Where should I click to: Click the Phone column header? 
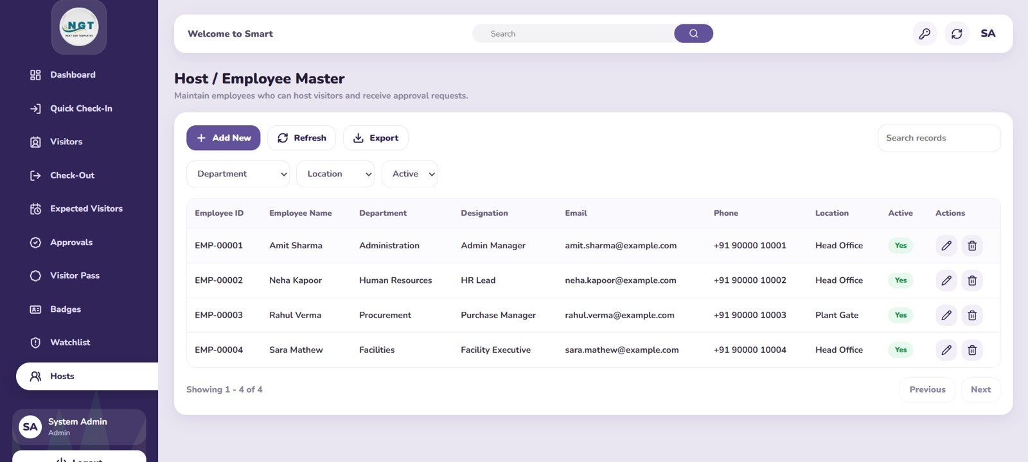(726, 213)
